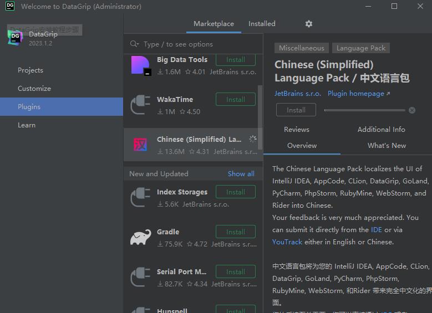Image resolution: width=432 pixels, height=313 pixels.
Task: Open the What's New tab
Action: pos(387,145)
